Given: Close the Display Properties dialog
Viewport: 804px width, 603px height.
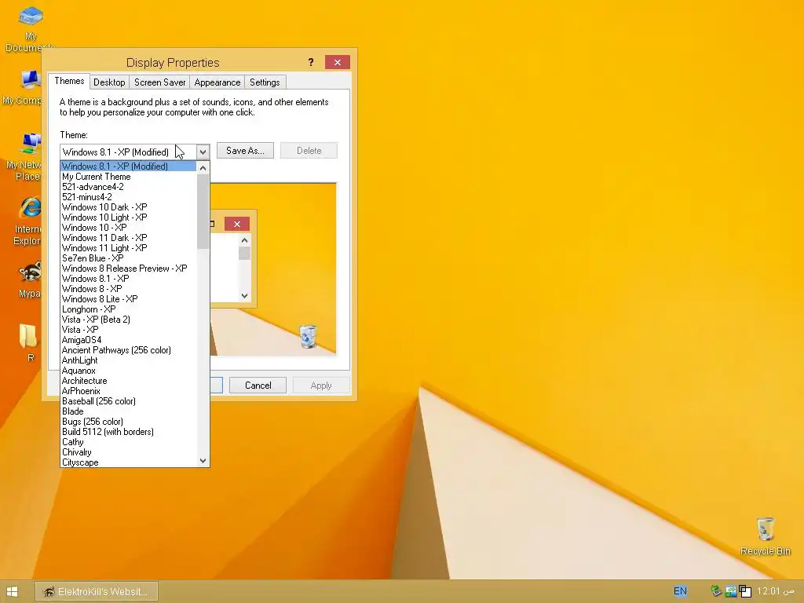Looking at the screenshot, I should (338, 62).
